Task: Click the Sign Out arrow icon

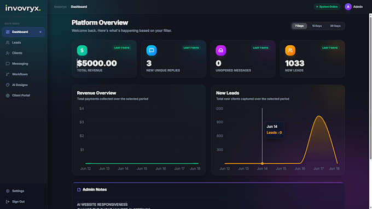Action: [x=8, y=202]
